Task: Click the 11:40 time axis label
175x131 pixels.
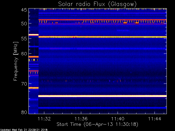Action: tap(118, 119)
